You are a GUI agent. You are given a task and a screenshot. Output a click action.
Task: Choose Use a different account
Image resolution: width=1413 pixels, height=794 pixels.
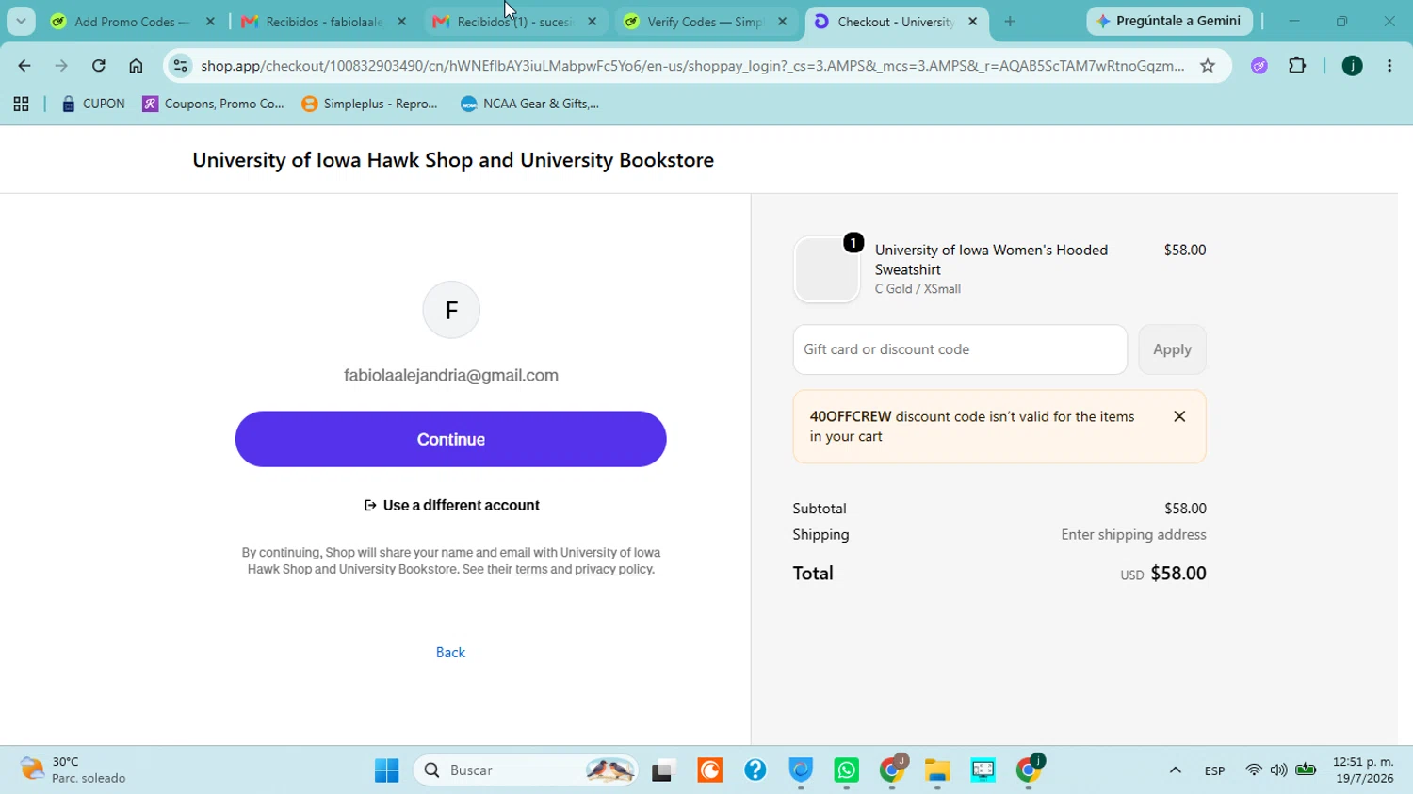coord(452,506)
